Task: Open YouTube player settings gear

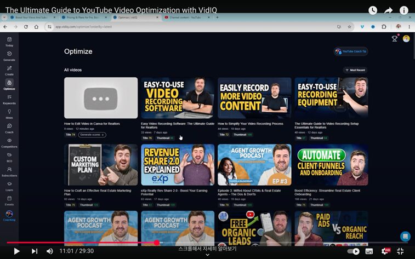Action: [x=385, y=251]
